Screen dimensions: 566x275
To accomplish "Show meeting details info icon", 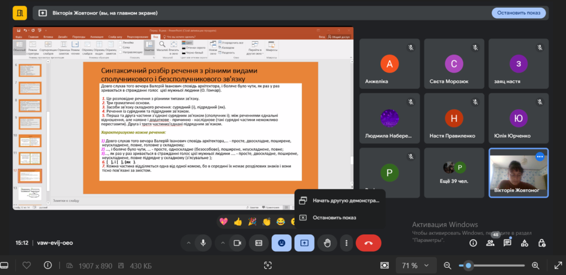I will 473,242.
